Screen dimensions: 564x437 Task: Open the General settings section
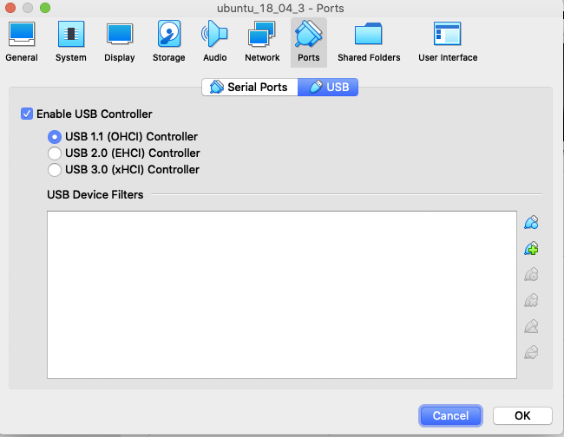coord(22,42)
